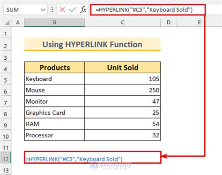This screenshot has height=175, width=222.
Task: Select column B header
Action: [54, 22]
